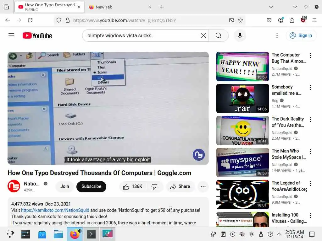
Task: Open the YouTube guide hamburger menu
Action: pos(11,35)
